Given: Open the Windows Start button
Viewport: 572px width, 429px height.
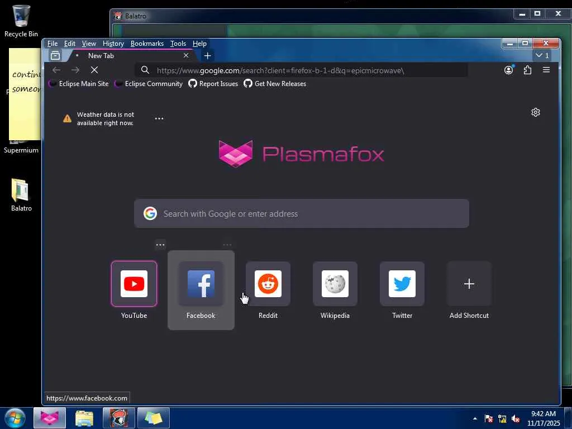Looking at the screenshot, I should click(x=15, y=418).
